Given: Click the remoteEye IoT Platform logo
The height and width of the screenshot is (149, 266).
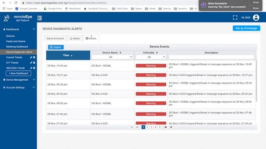Looking at the screenshot, I should pyautogui.click(x=17, y=18).
